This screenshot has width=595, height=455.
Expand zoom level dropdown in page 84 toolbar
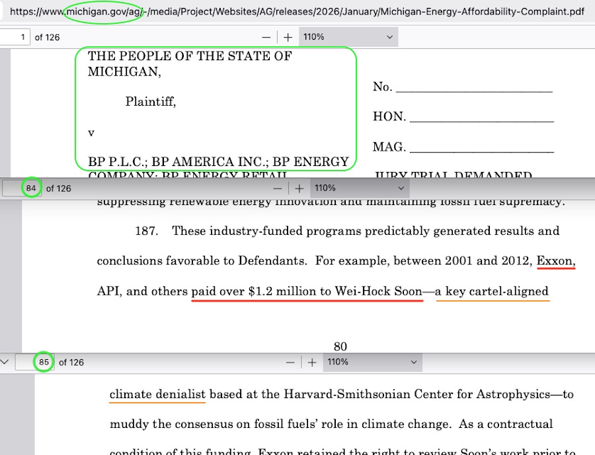[x=360, y=188]
